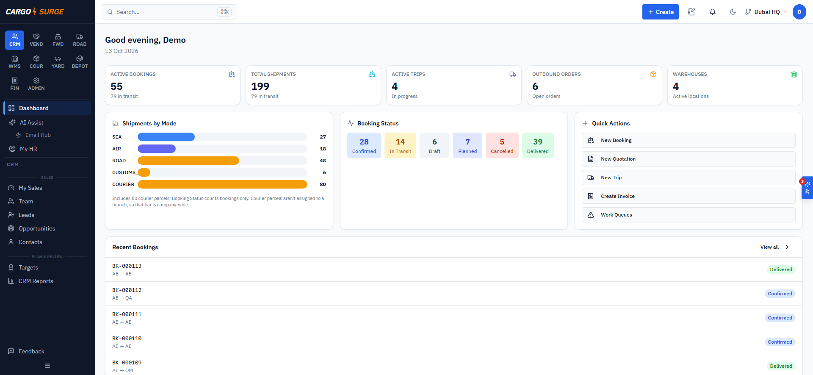Select the 14 In Transit status tile

click(400, 145)
